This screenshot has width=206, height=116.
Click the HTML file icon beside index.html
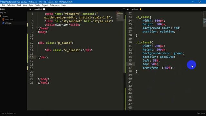pos(3,19)
